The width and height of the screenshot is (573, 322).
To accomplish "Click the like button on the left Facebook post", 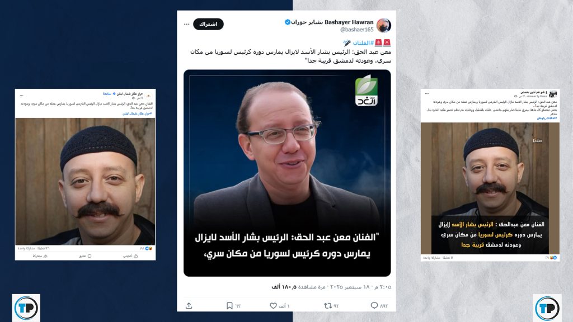I will (130, 256).
